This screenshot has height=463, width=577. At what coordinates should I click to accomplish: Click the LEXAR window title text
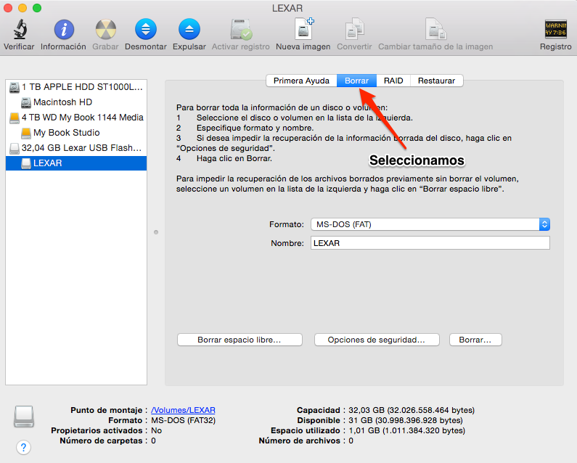tap(287, 8)
